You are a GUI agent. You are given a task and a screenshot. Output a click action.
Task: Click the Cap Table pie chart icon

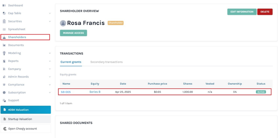point(4,13)
